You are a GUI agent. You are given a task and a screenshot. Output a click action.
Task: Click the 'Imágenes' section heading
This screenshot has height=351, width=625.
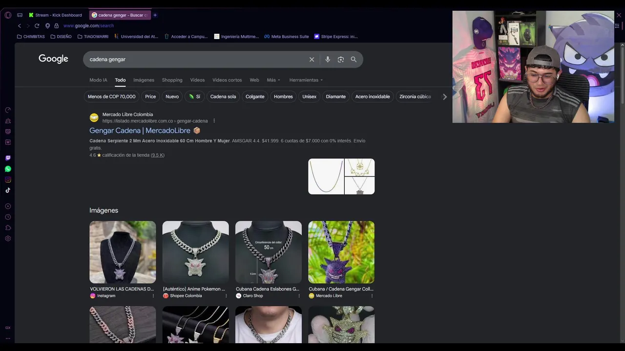(104, 211)
